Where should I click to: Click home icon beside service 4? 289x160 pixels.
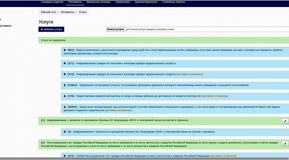click(65, 132)
